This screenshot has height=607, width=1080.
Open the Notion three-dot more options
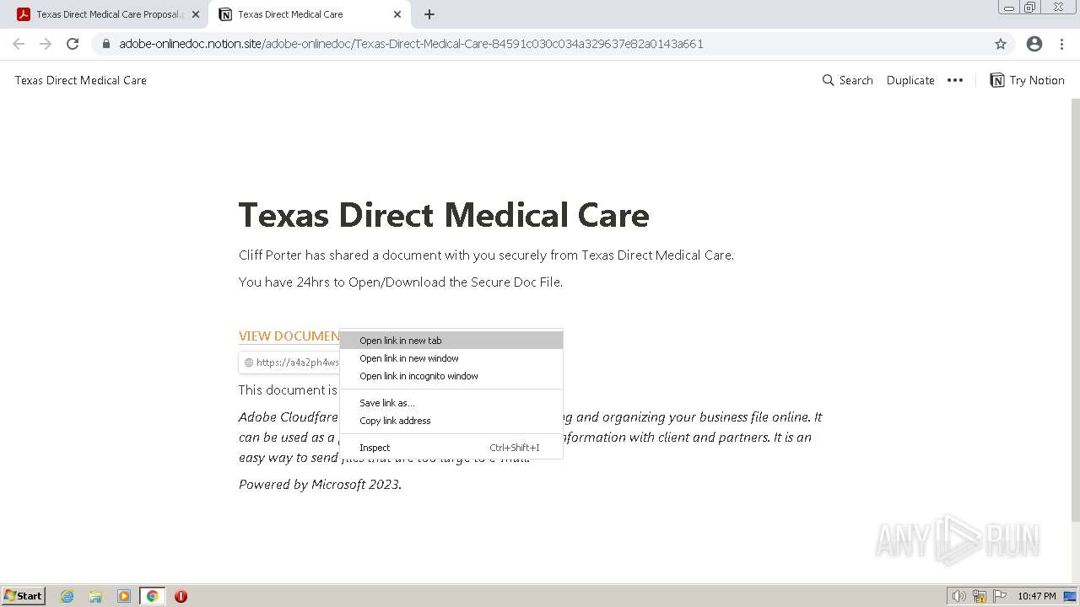(955, 80)
